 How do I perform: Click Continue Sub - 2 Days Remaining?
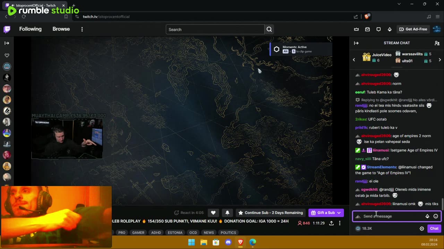click(271, 213)
